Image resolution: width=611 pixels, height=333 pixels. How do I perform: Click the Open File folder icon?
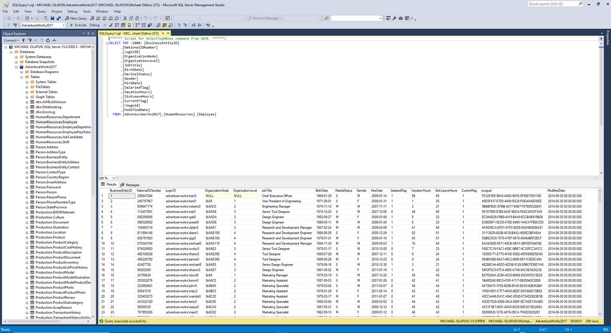[46, 18]
